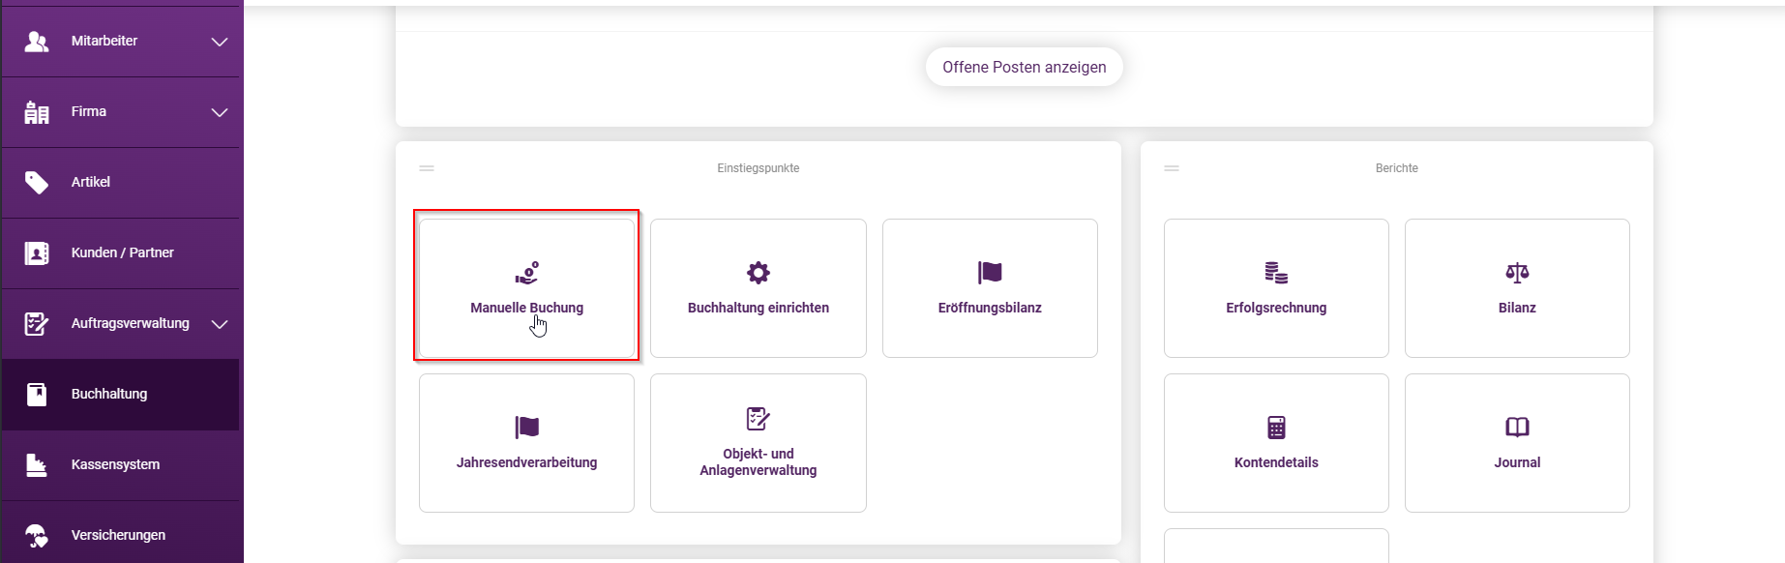Open the Erfolgsrechnung coins report
Image resolution: width=1785 pixels, height=563 pixels.
[1276, 287]
